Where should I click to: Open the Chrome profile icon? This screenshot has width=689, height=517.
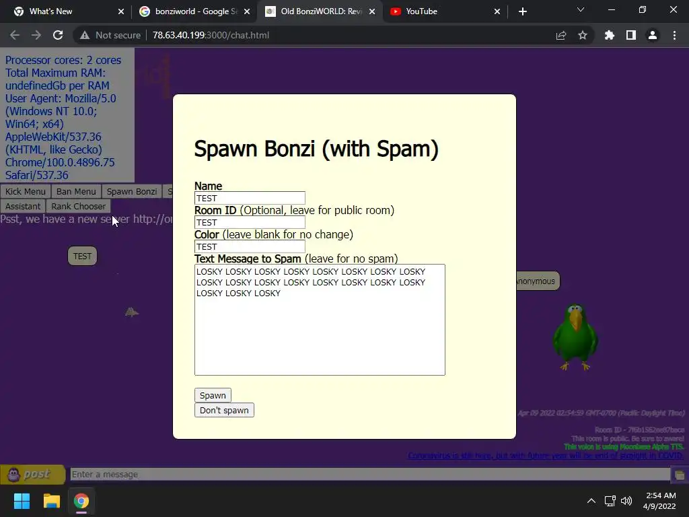tap(653, 35)
